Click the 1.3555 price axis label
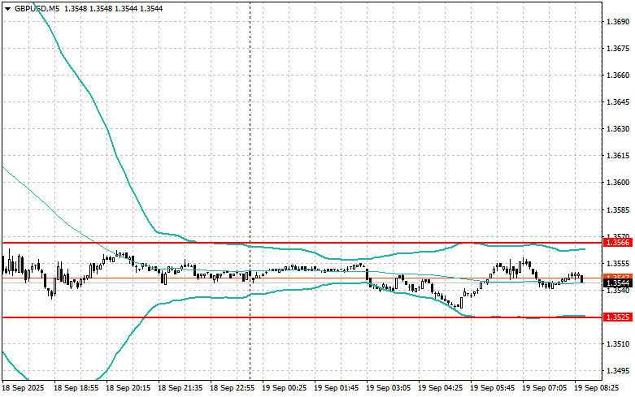 click(x=618, y=264)
